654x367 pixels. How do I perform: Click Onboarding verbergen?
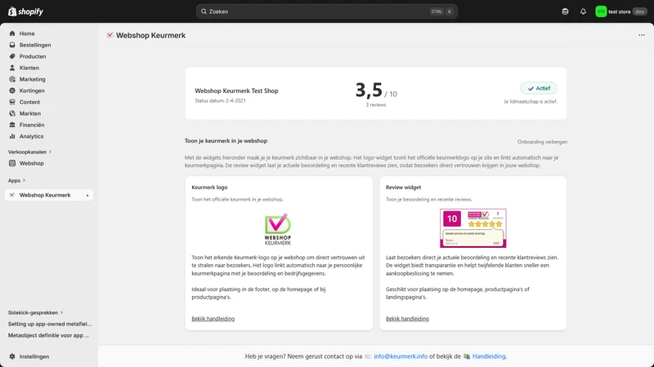coord(542,142)
